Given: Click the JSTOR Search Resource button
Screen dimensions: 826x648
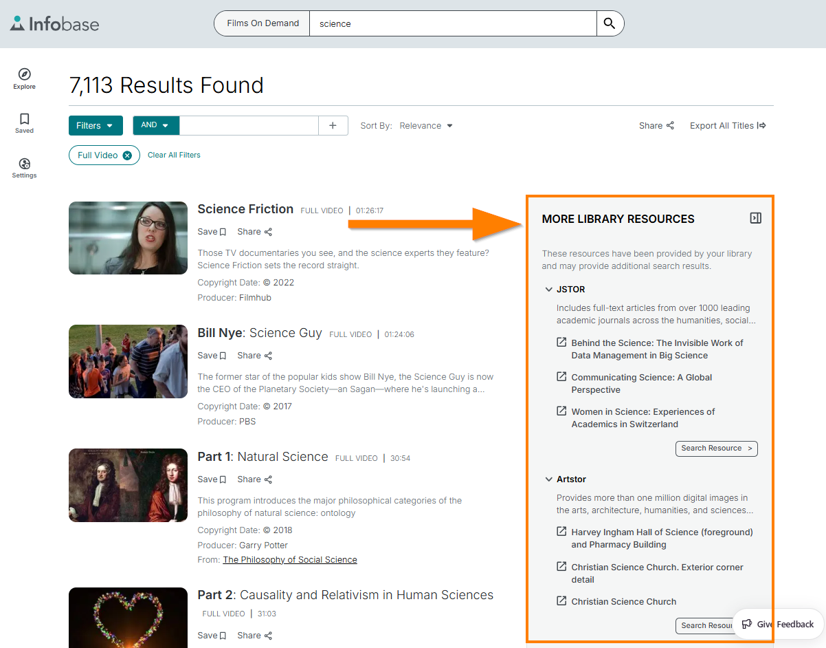Looking at the screenshot, I should coord(716,449).
